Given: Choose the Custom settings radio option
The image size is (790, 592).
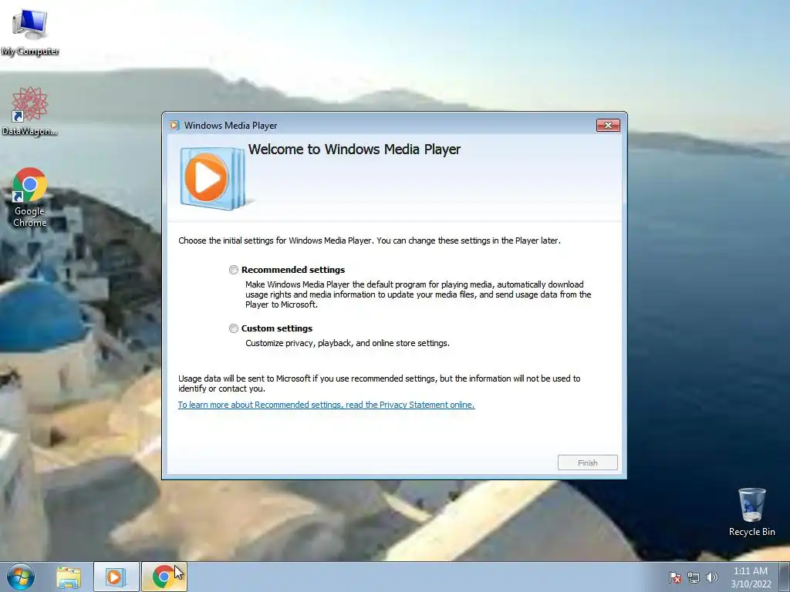Looking at the screenshot, I should 233,328.
